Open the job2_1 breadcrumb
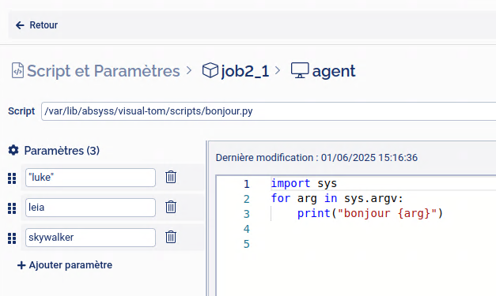Image resolution: width=496 pixels, height=296 pixels. pyautogui.click(x=245, y=71)
